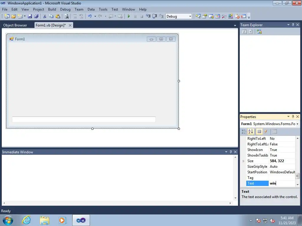Select the StartPosition property row

[271, 172]
